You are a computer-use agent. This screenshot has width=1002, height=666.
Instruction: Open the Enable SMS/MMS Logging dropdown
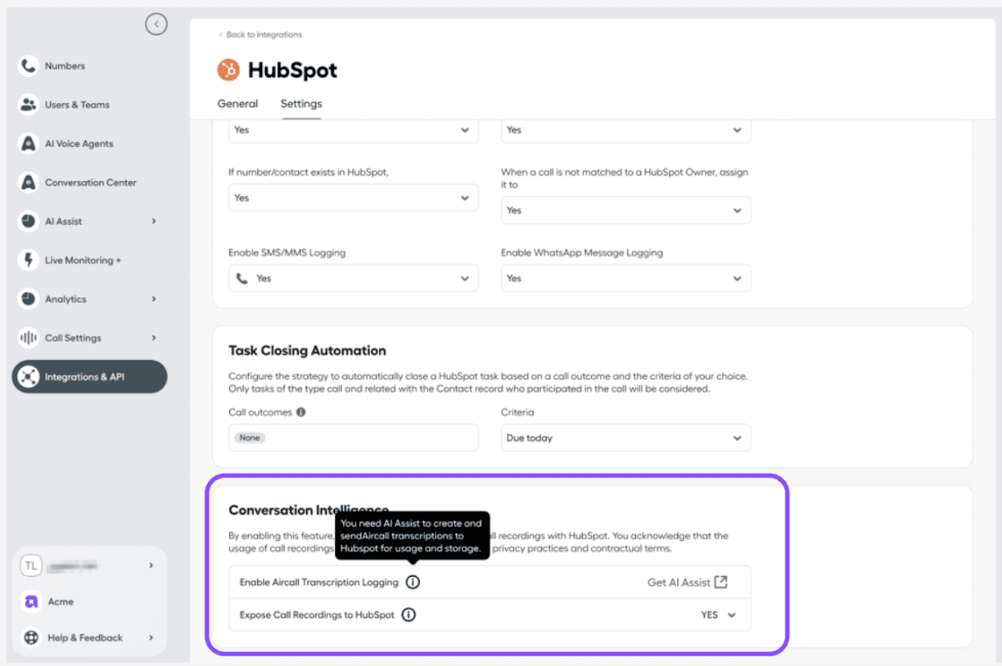[353, 278]
